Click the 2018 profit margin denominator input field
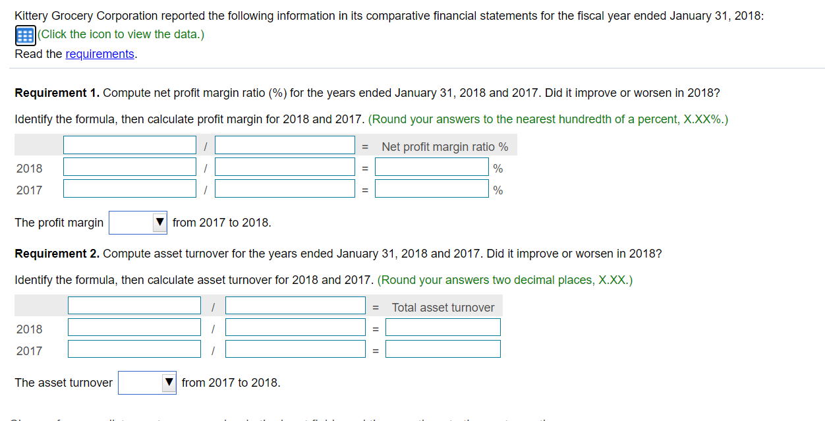Screen dimensions: 825x421 click(285, 167)
